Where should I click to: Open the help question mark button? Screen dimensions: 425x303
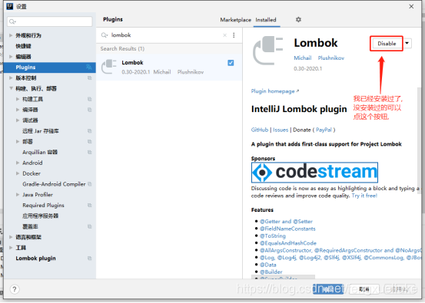[x=15, y=289]
